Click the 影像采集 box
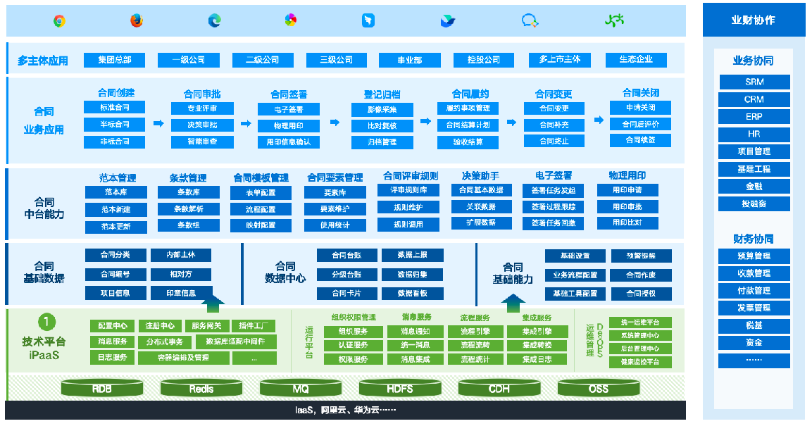 click(382, 109)
